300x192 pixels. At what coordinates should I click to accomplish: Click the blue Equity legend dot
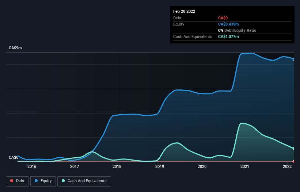click(x=36, y=181)
